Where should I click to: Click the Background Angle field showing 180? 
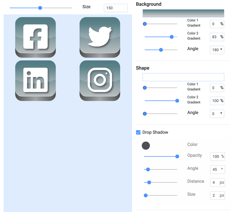(217, 50)
